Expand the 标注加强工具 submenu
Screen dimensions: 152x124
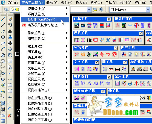click(x=45, y=98)
